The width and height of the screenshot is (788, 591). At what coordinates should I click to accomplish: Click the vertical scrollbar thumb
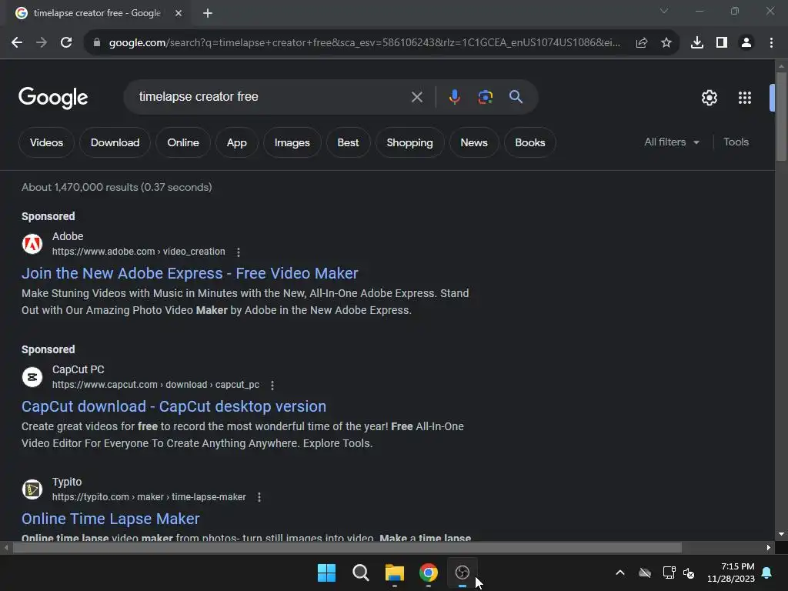point(781,117)
